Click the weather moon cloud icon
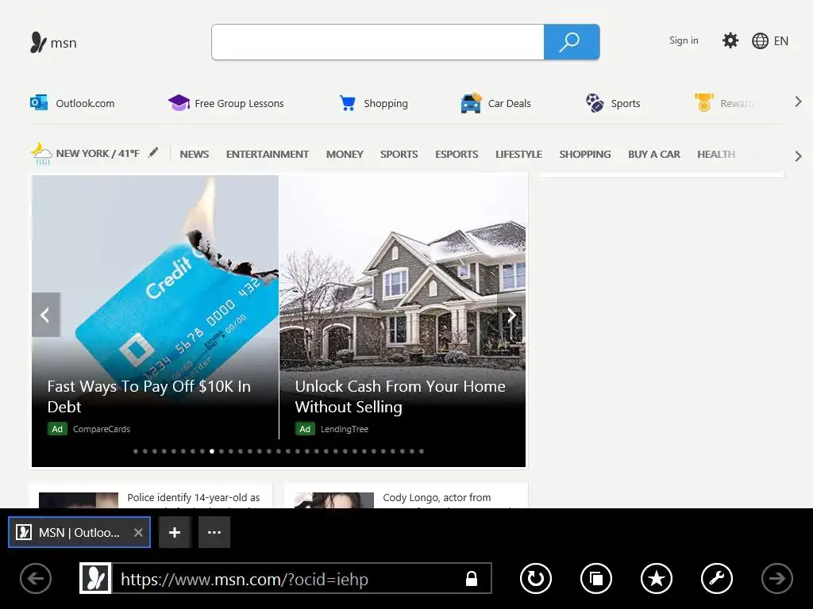 coord(41,154)
